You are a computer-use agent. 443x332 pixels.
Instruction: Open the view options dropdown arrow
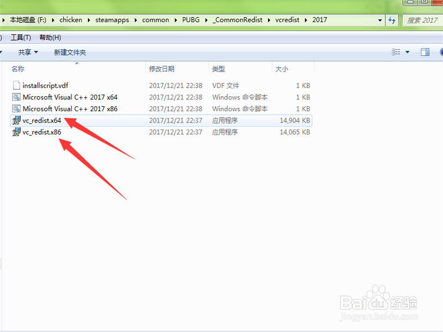408,52
